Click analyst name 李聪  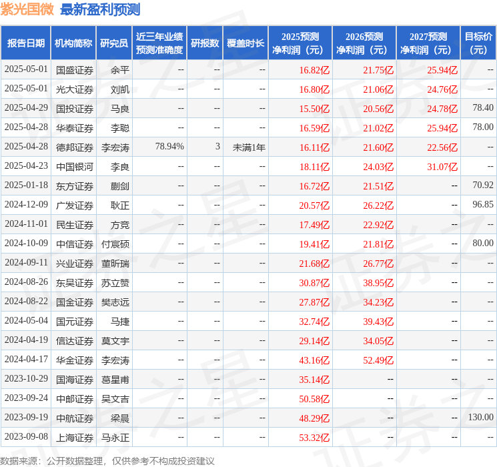[120, 128]
